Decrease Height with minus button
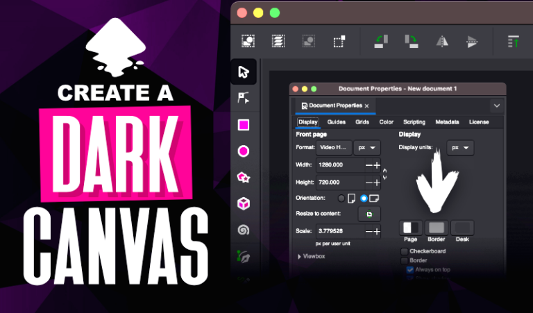The width and height of the screenshot is (533, 313). [x=369, y=183]
